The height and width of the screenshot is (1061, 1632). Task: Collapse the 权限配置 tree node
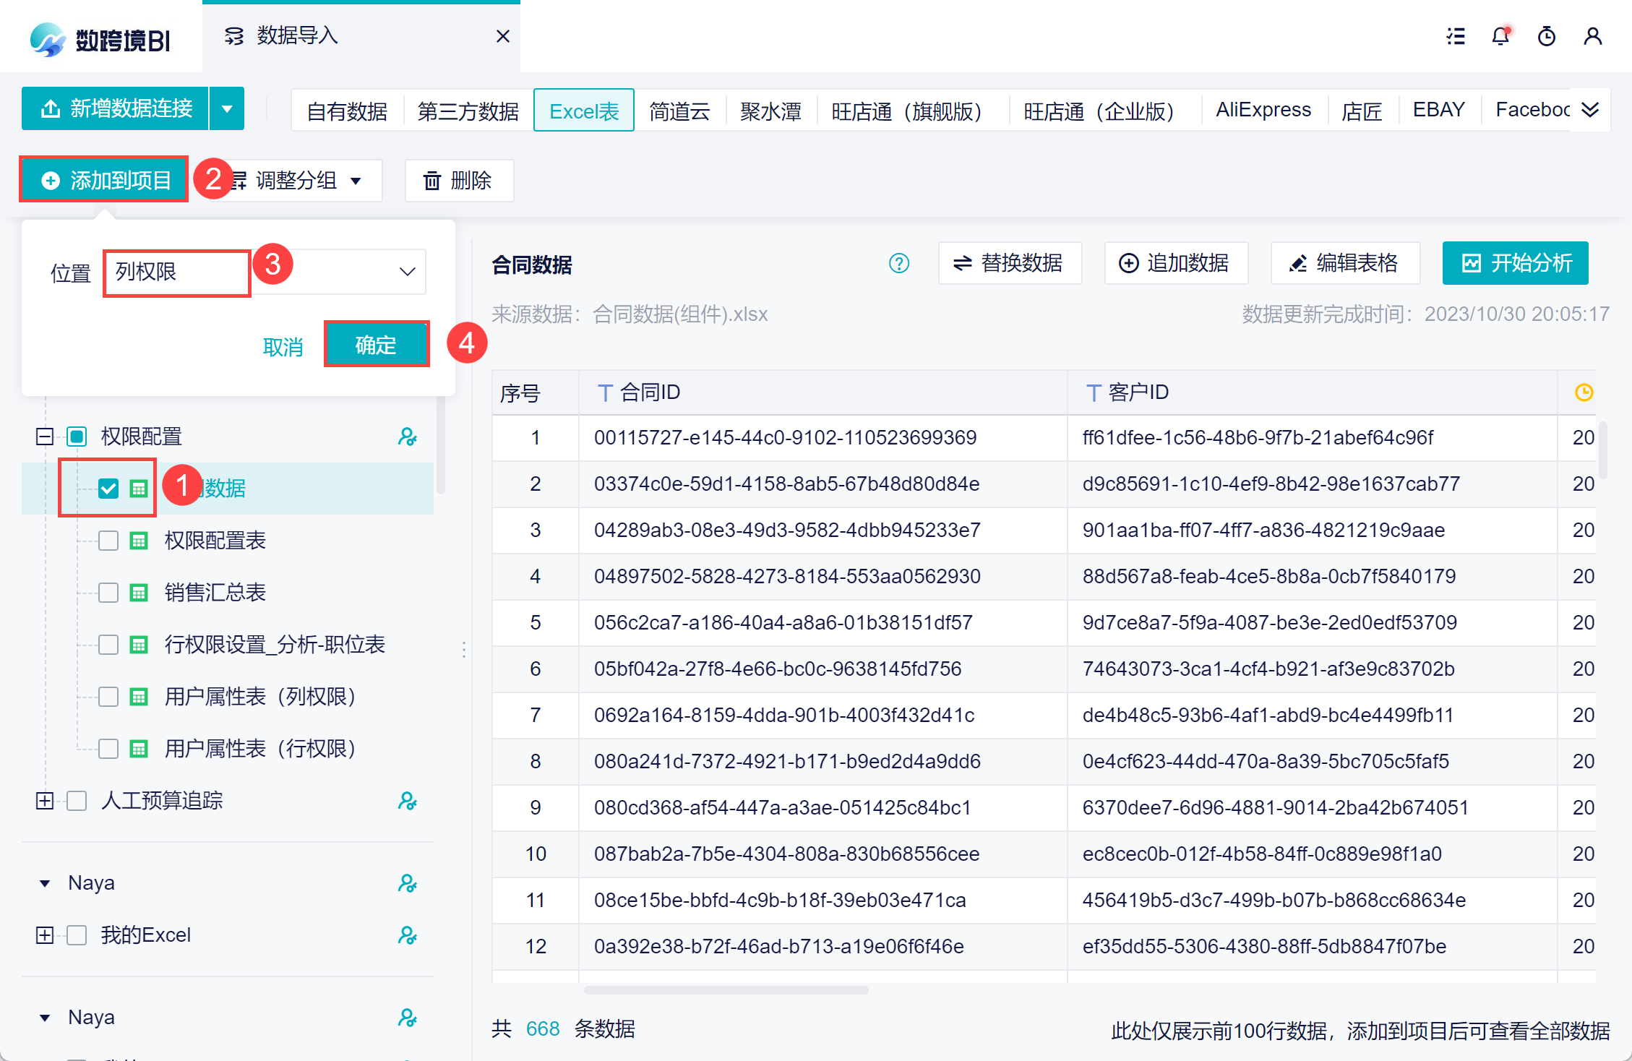(x=45, y=437)
